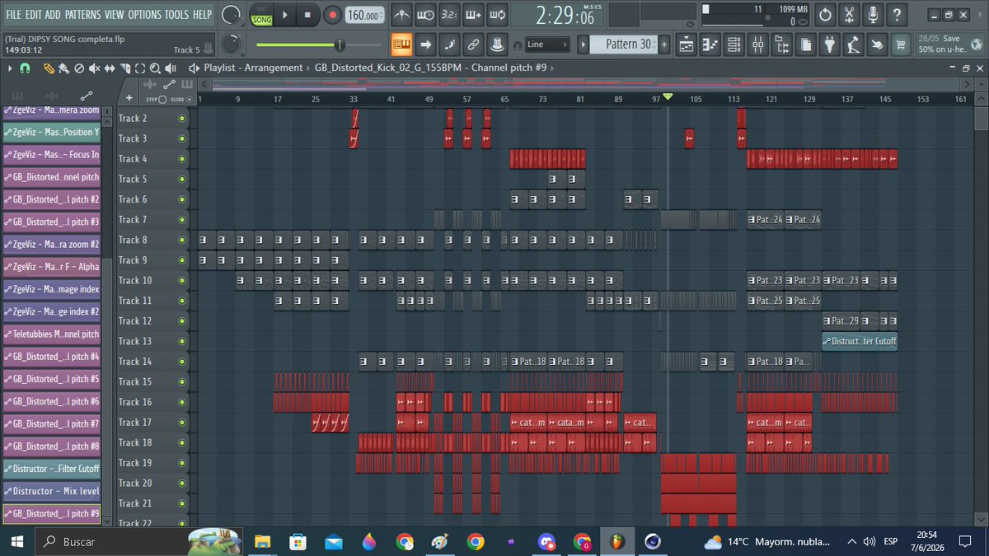
Task: Click the help question mark icon
Action: [897, 15]
